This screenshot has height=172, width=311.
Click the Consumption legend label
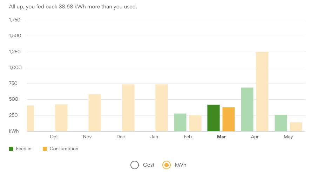(64, 149)
